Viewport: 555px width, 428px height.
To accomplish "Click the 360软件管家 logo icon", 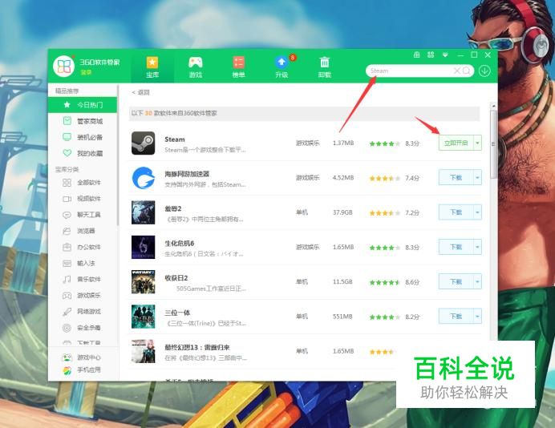I will tap(63, 67).
